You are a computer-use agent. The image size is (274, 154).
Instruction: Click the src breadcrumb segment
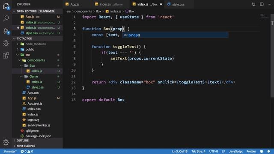pos(68,12)
